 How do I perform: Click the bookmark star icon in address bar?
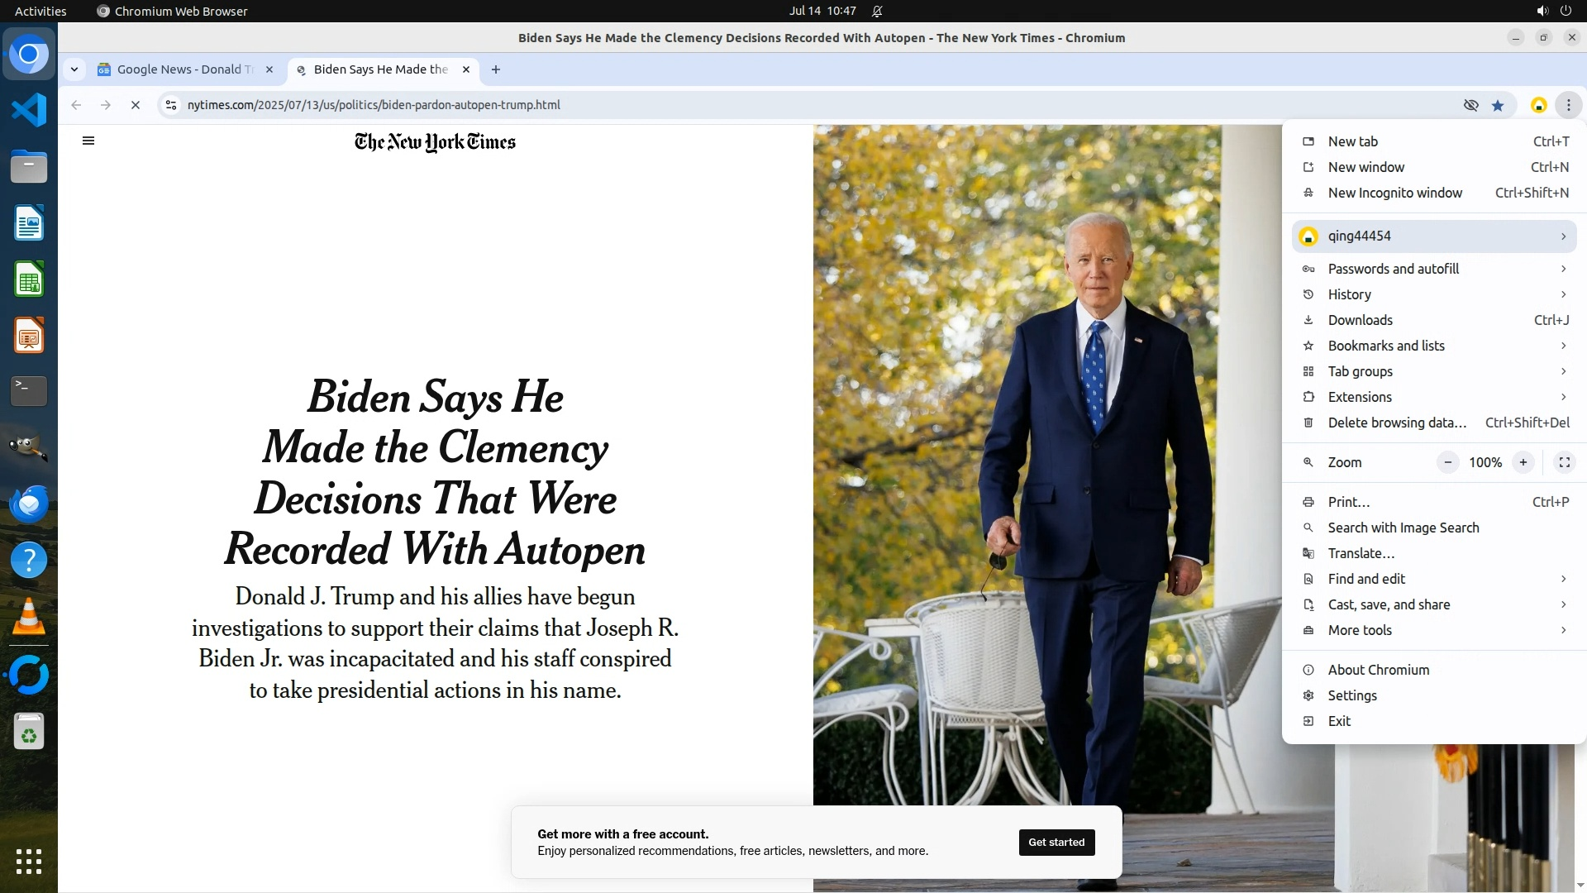1498,105
